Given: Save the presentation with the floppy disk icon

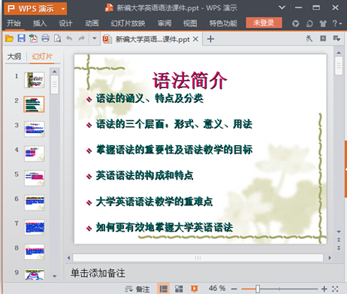Looking at the screenshot, I should coord(21,38).
